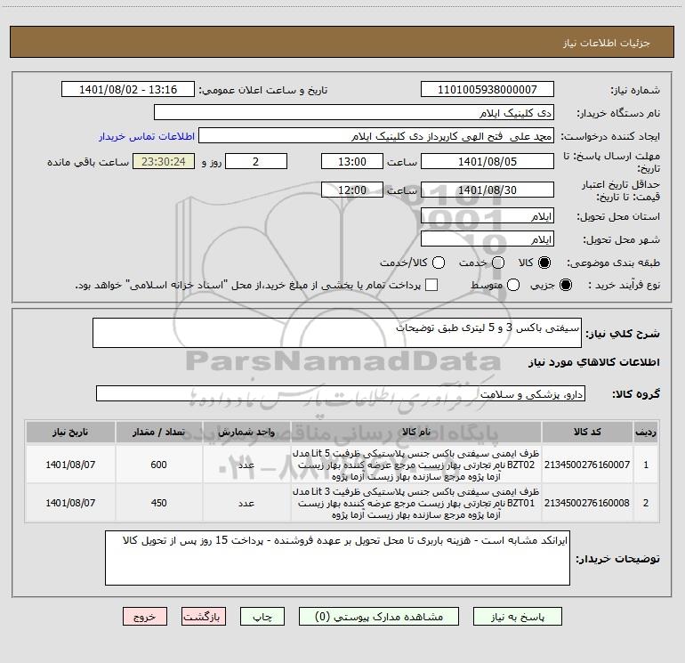Image resolution: width=685 pixels, height=663 pixels.
Task: Click the quantity 600 cell
Action: (158, 465)
